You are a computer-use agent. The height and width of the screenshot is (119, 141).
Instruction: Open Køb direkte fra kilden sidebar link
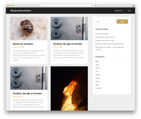(110, 48)
